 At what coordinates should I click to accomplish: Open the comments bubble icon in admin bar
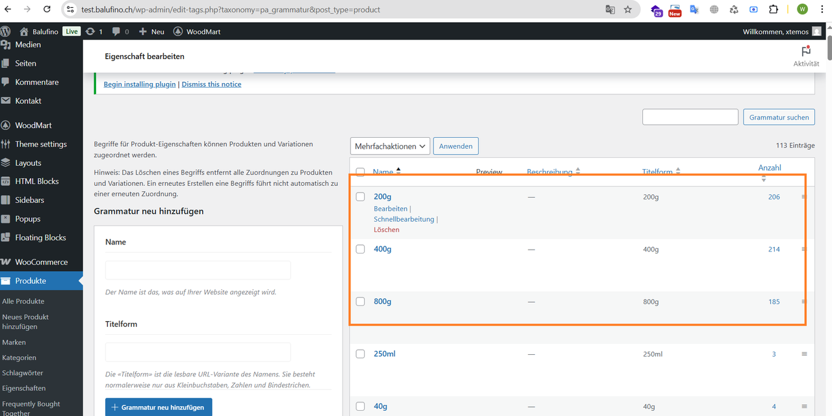pos(116,32)
